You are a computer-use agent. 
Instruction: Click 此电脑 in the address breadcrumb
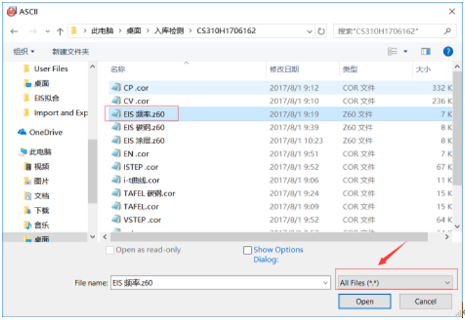coord(102,31)
